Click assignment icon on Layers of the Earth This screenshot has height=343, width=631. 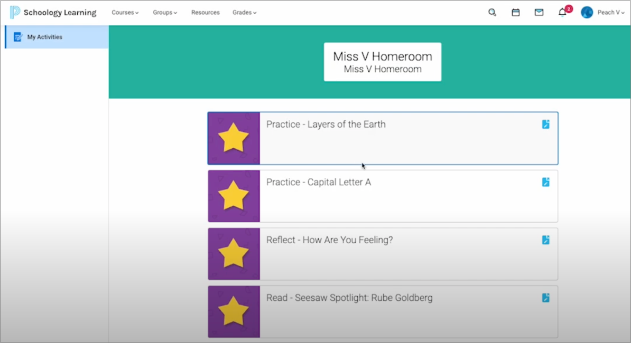pyautogui.click(x=546, y=124)
